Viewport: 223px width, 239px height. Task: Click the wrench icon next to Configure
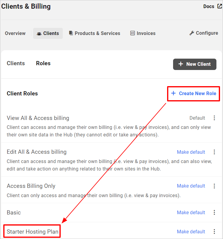click(192, 33)
